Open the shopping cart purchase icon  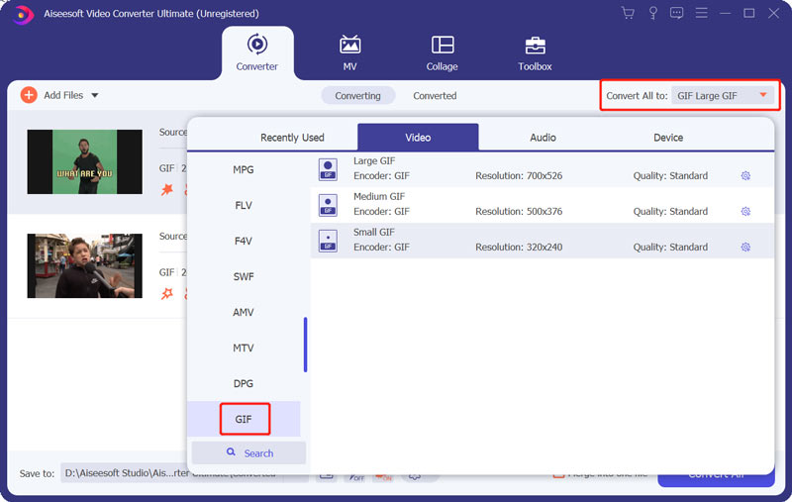click(628, 13)
